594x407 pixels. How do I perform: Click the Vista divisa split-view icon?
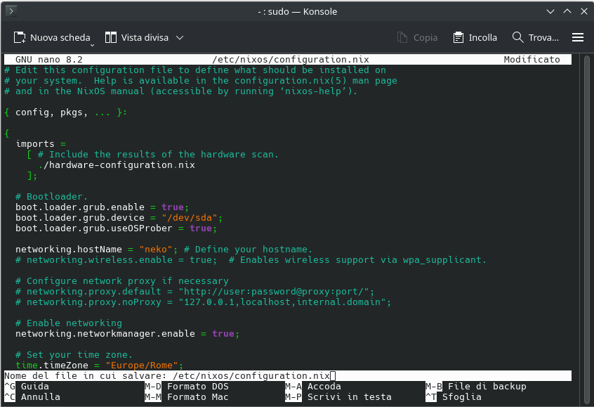111,37
